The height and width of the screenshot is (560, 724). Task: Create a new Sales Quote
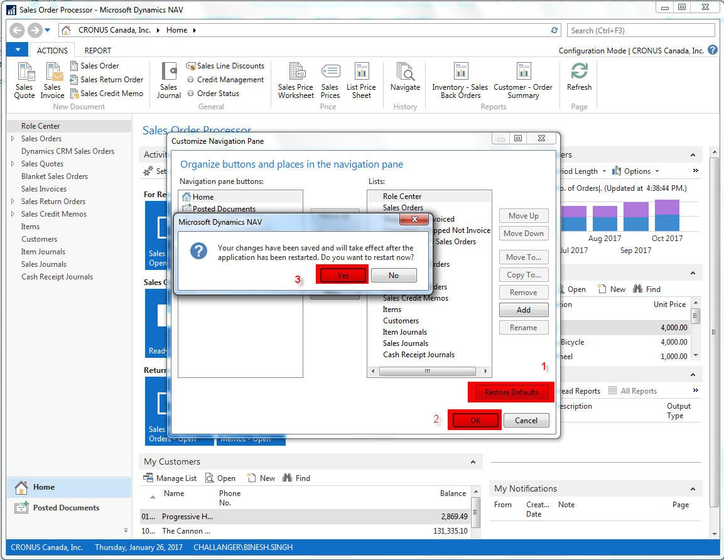tap(24, 80)
